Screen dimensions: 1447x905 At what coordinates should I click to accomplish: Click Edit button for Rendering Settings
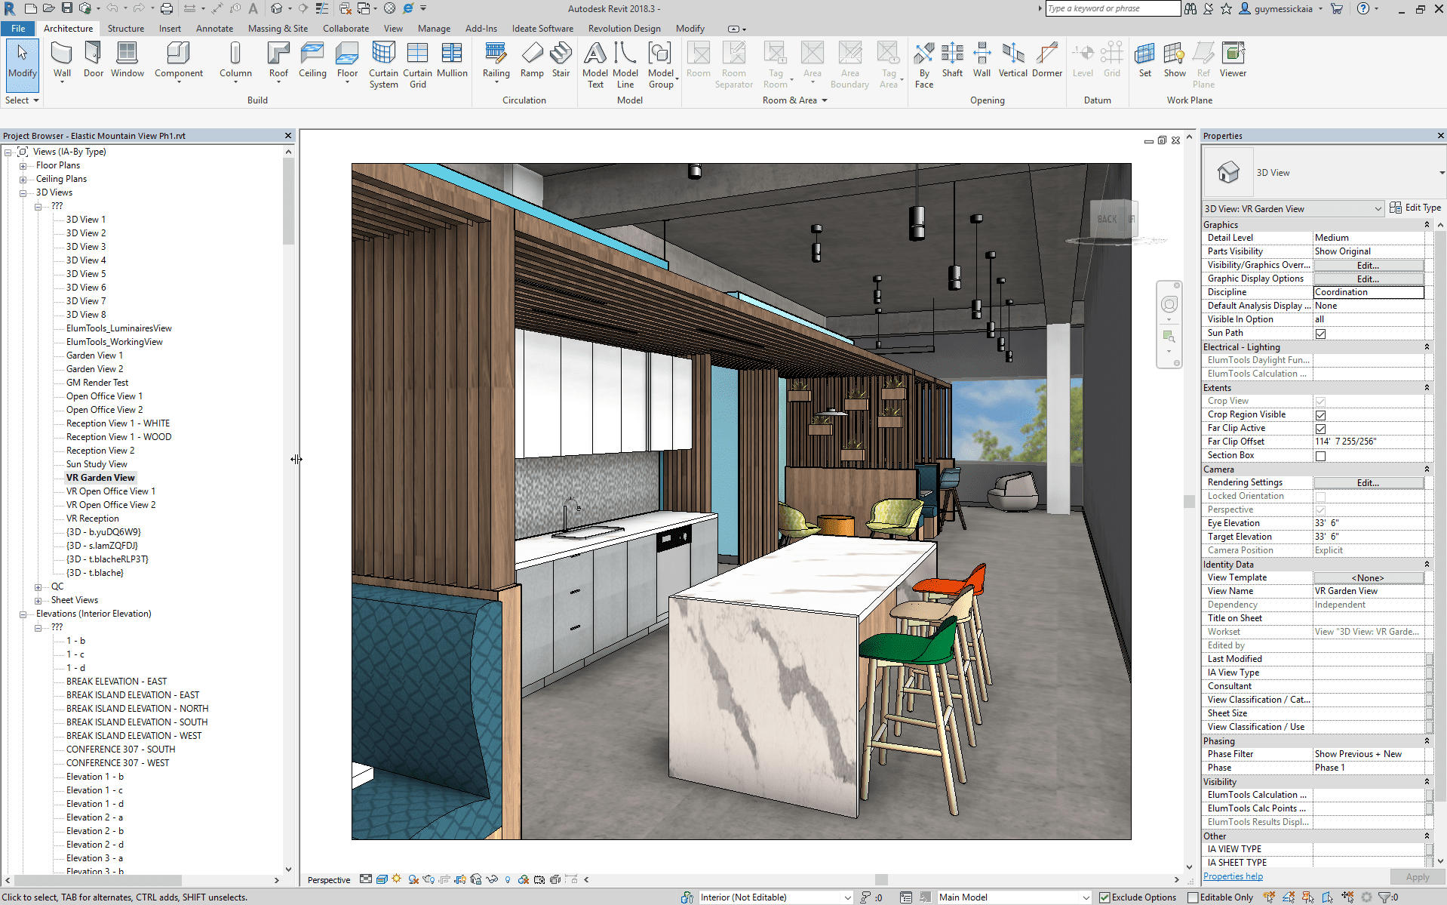point(1369,482)
